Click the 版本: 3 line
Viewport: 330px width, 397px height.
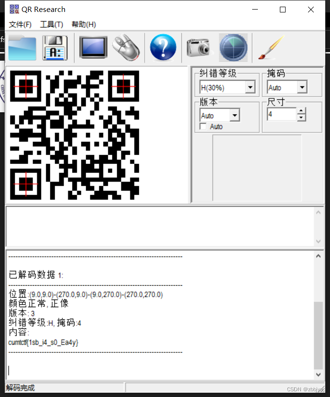click(21, 313)
